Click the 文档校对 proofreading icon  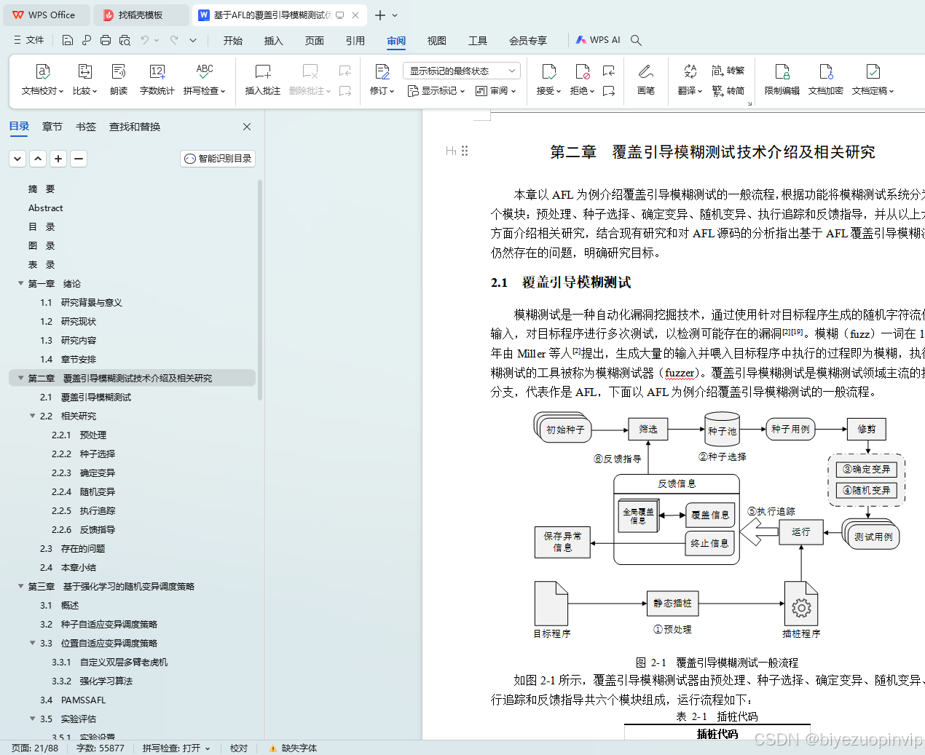click(x=42, y=71)
